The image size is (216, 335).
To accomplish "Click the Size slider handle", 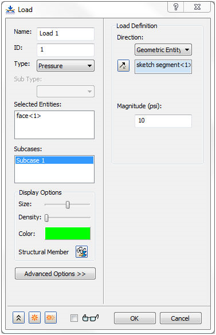I will click(x=68, y=204).
